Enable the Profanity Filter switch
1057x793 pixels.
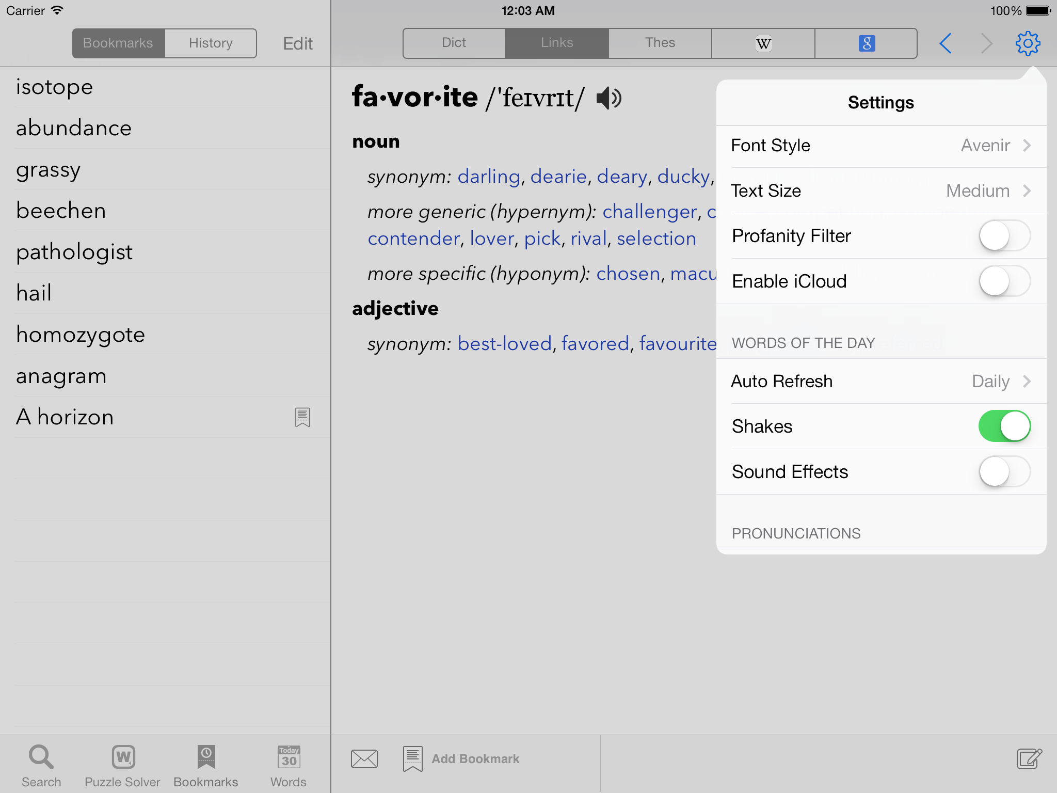coord(1004,236)
